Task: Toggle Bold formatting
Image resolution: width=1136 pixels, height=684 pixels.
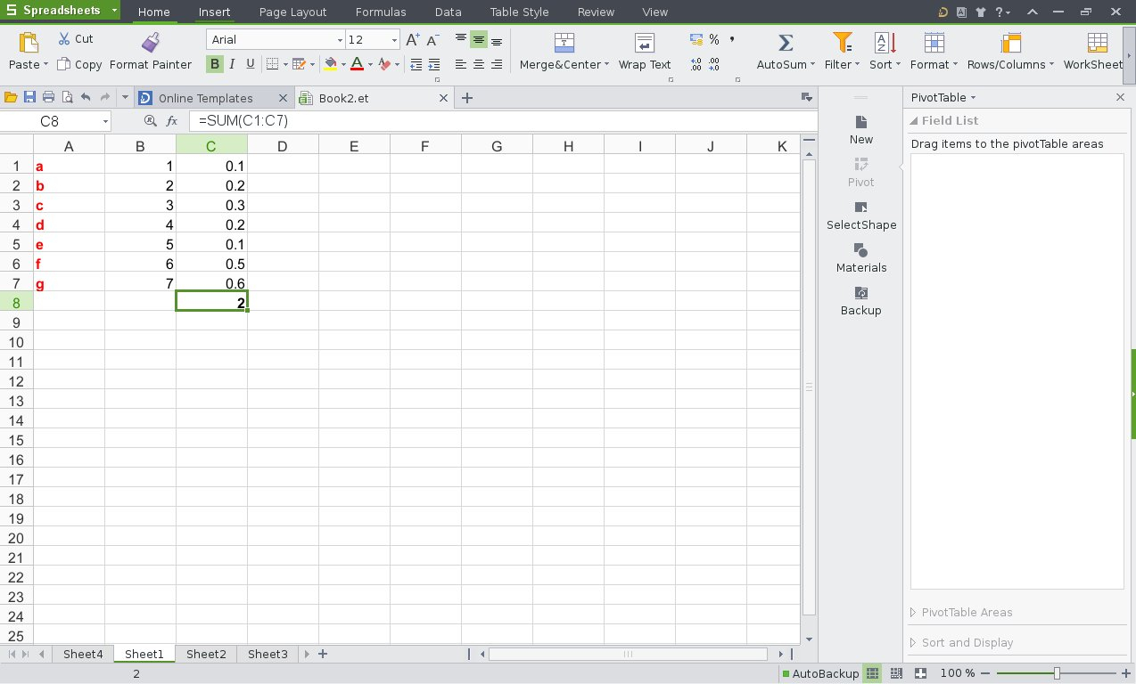Action: 215,64
